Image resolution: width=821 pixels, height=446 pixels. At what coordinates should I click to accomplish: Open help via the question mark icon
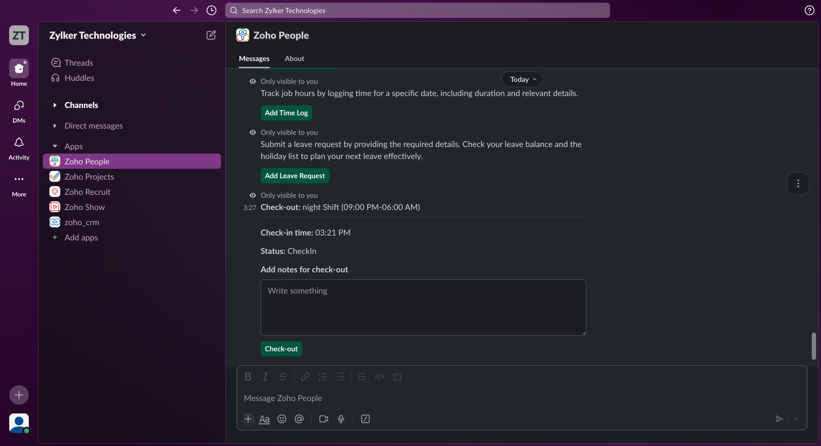tap(809, 10)
